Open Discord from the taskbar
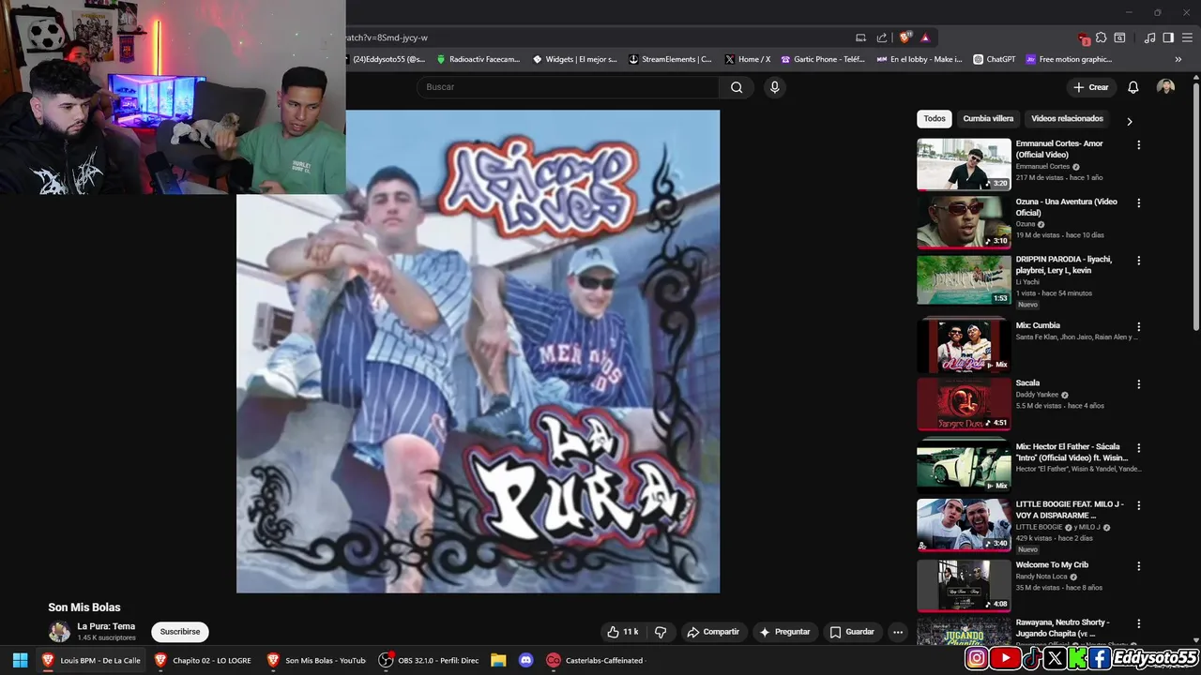Viewport: 1201px width, 675px height. point(525,660)
